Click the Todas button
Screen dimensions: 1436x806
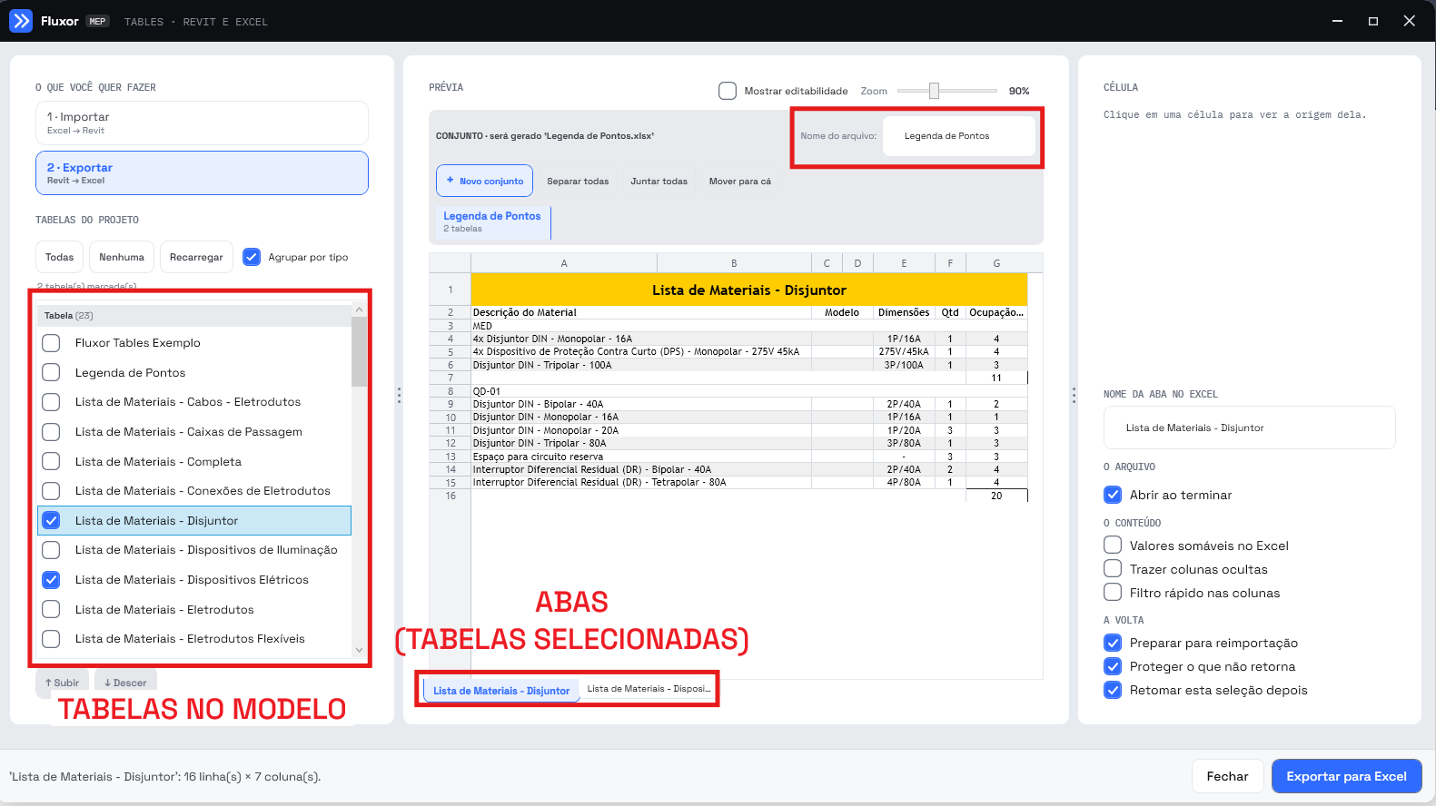(x=60, y=257)
